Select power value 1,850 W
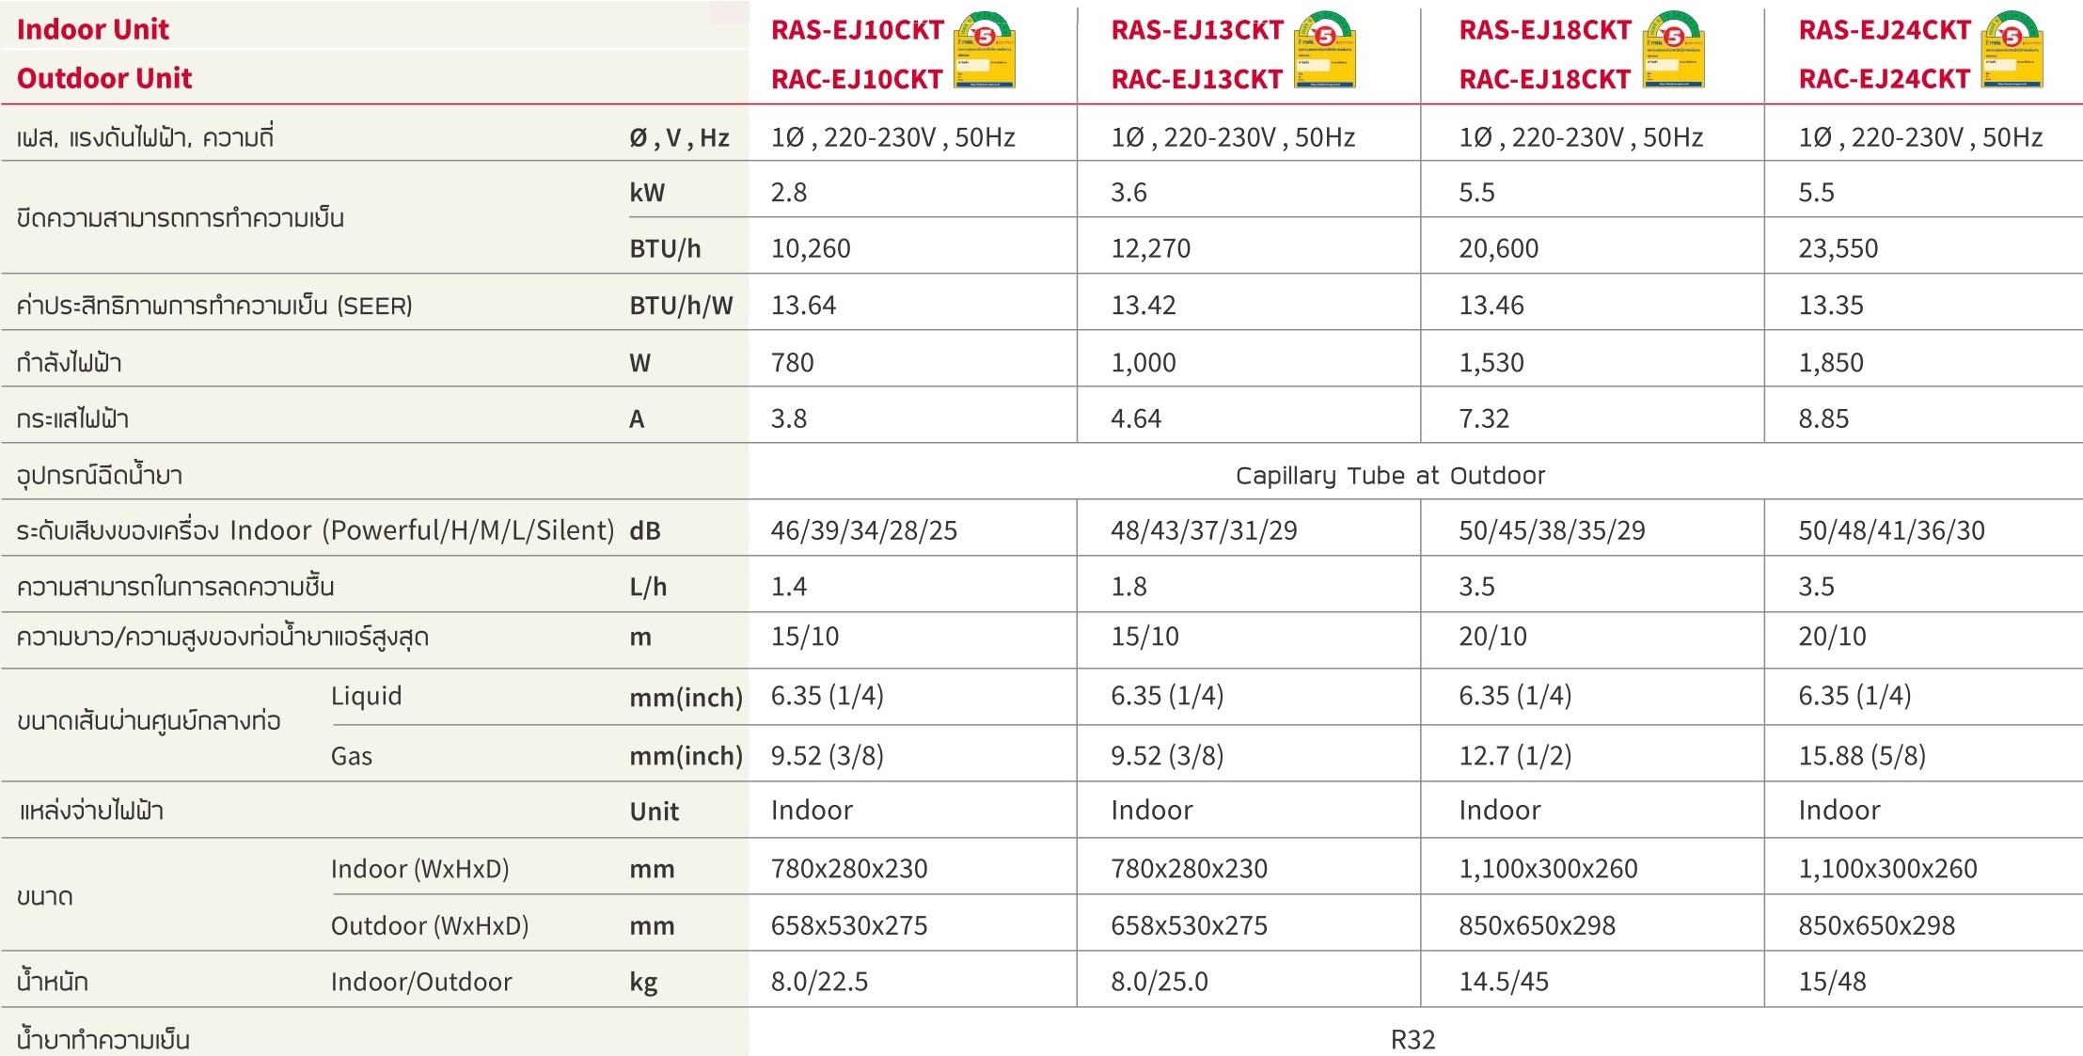This screenshot has height=1056, width=2083. pos(1831,363)
